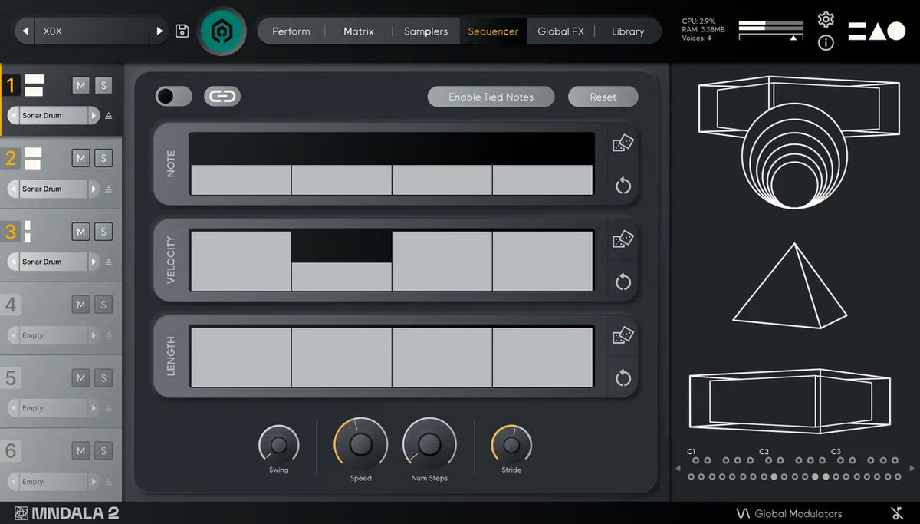920x524 pixels.
Task: Solo sampler slot 2
Action: [x=103, y=158]
